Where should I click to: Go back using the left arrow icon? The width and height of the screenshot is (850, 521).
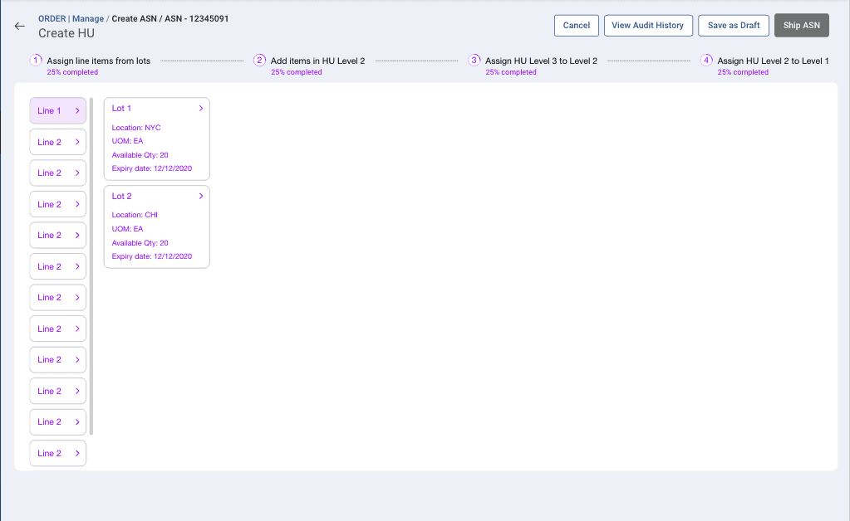tap(19, 26)
